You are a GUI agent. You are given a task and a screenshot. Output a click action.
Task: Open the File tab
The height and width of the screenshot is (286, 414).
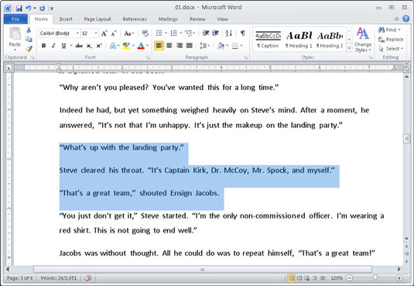pyautogui.click(x=15, y=19)
